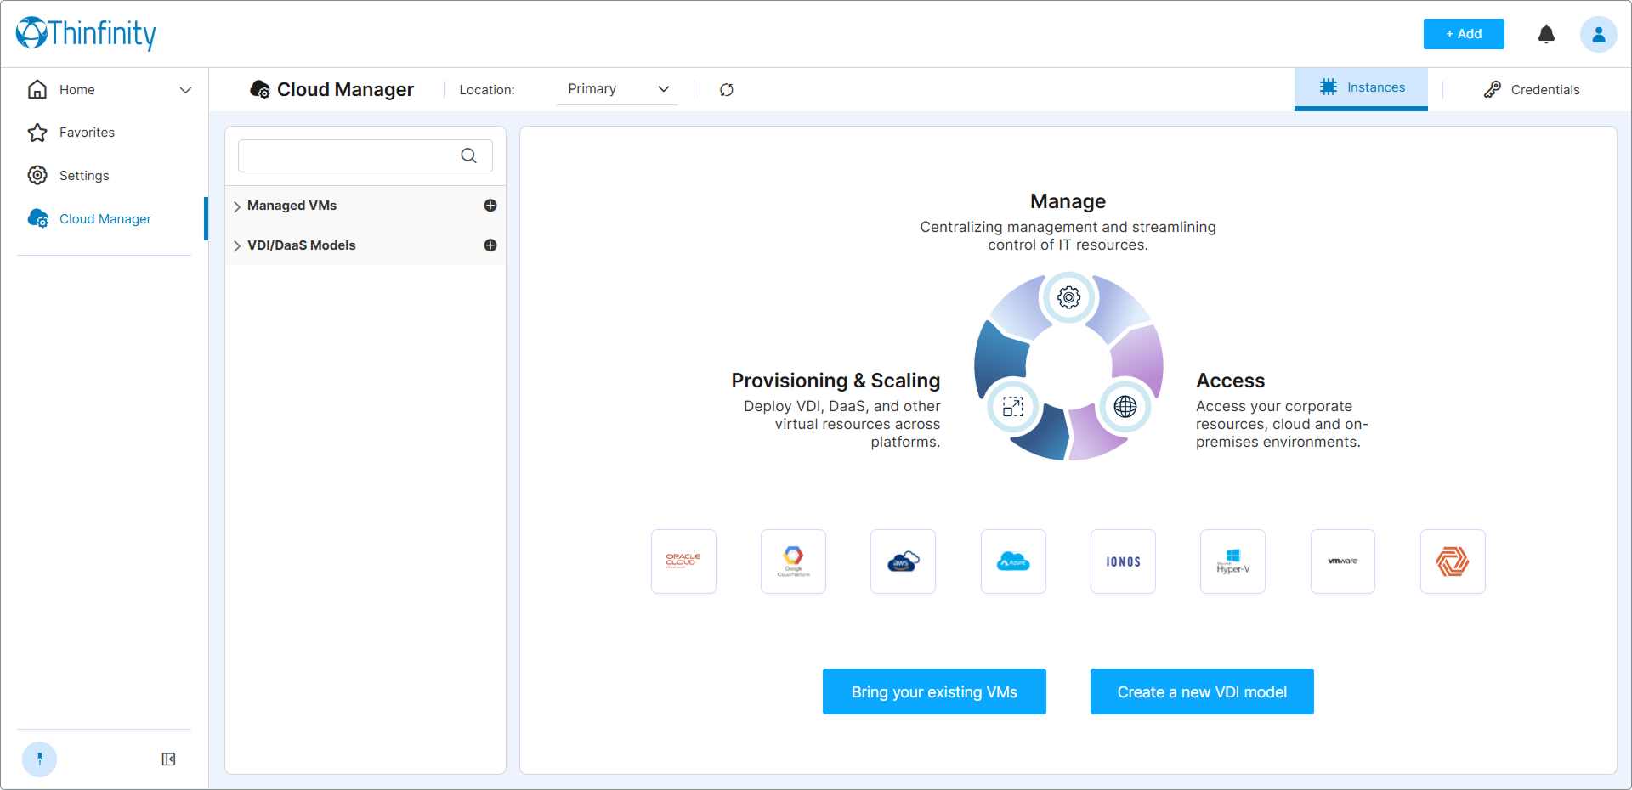Select the orange hexagon provider tile

(1453, 561)
